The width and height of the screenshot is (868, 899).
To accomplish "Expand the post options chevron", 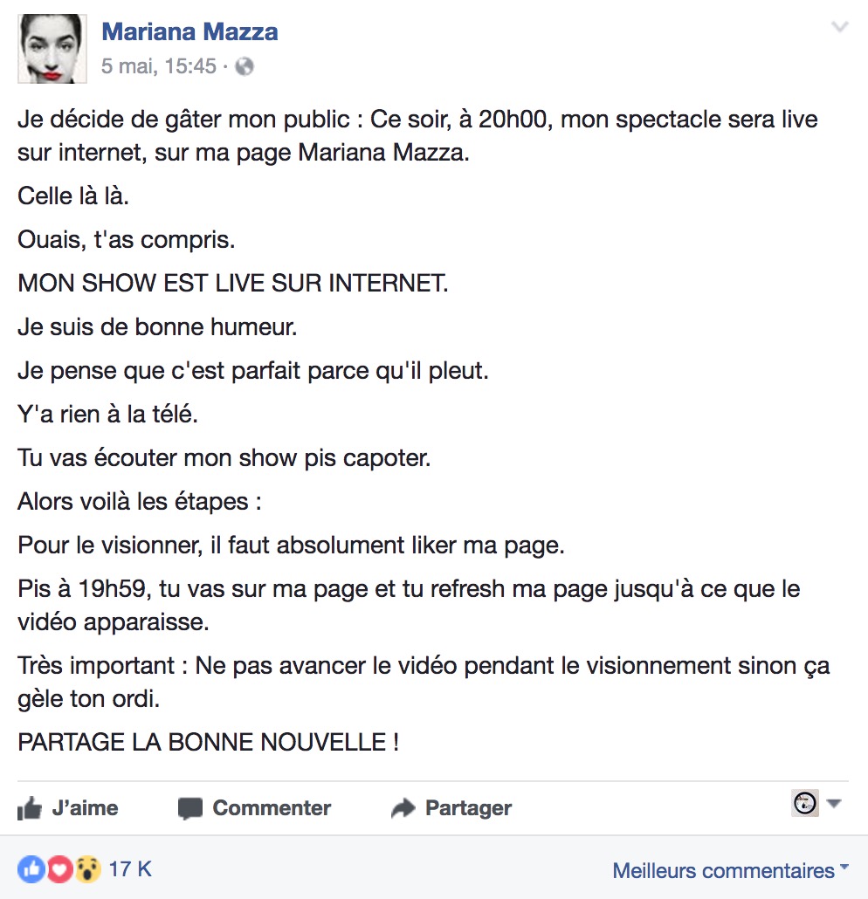I will pos(840,26).
